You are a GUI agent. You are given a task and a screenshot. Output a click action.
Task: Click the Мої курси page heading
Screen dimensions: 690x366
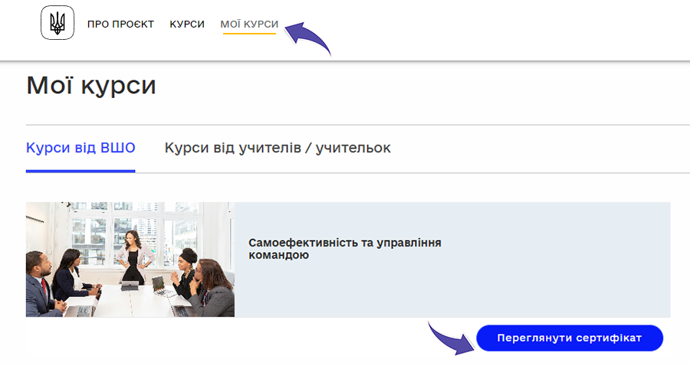click(x=91, y=85)
